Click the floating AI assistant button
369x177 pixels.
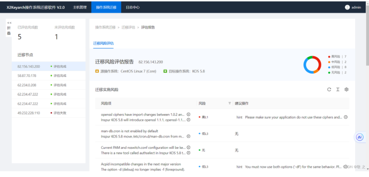click(x=360, y=137)
